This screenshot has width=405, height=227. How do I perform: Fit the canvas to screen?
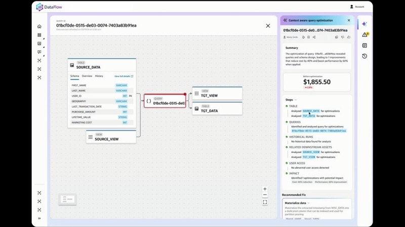tap(265, 202)
